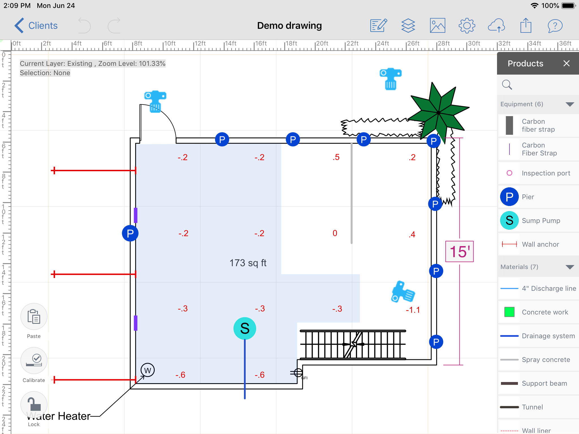The image size is (579, 434).
Task: Tap the image picture icon in toolbar
Action: pyautogui.click(x=437, y=26)
